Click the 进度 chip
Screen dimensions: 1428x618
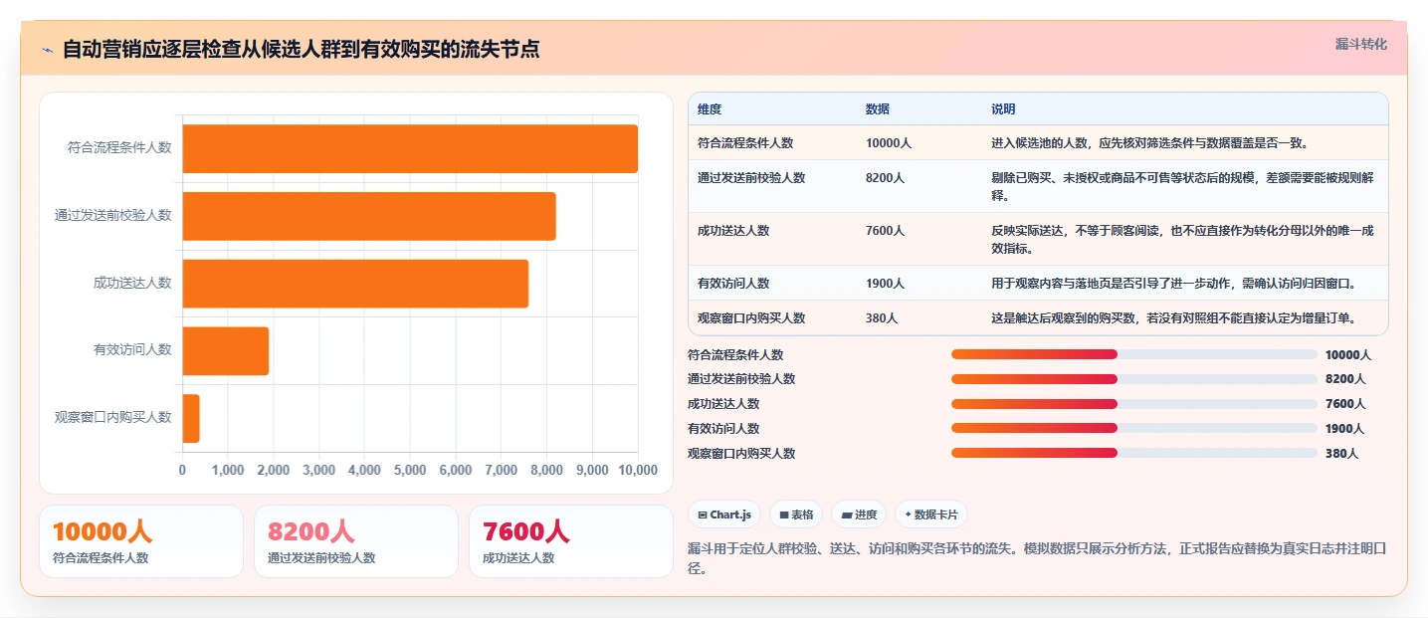(x=859, y=515)
